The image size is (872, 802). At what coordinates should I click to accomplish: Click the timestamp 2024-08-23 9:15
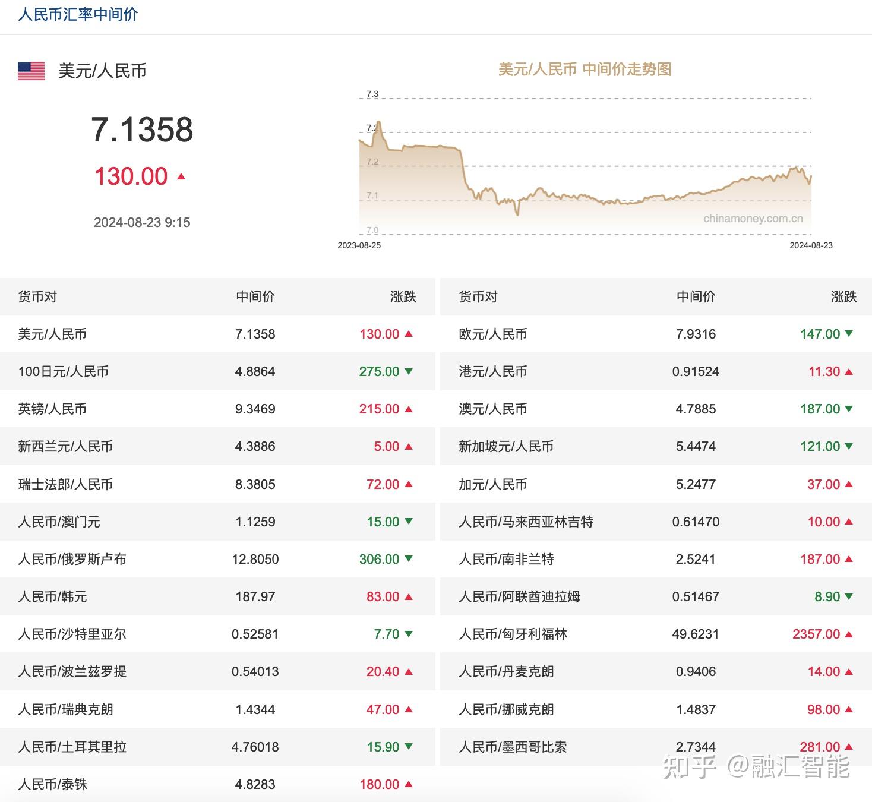142,222
